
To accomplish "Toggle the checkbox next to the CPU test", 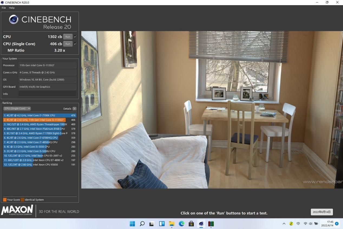I will click(x=75, y=37).
